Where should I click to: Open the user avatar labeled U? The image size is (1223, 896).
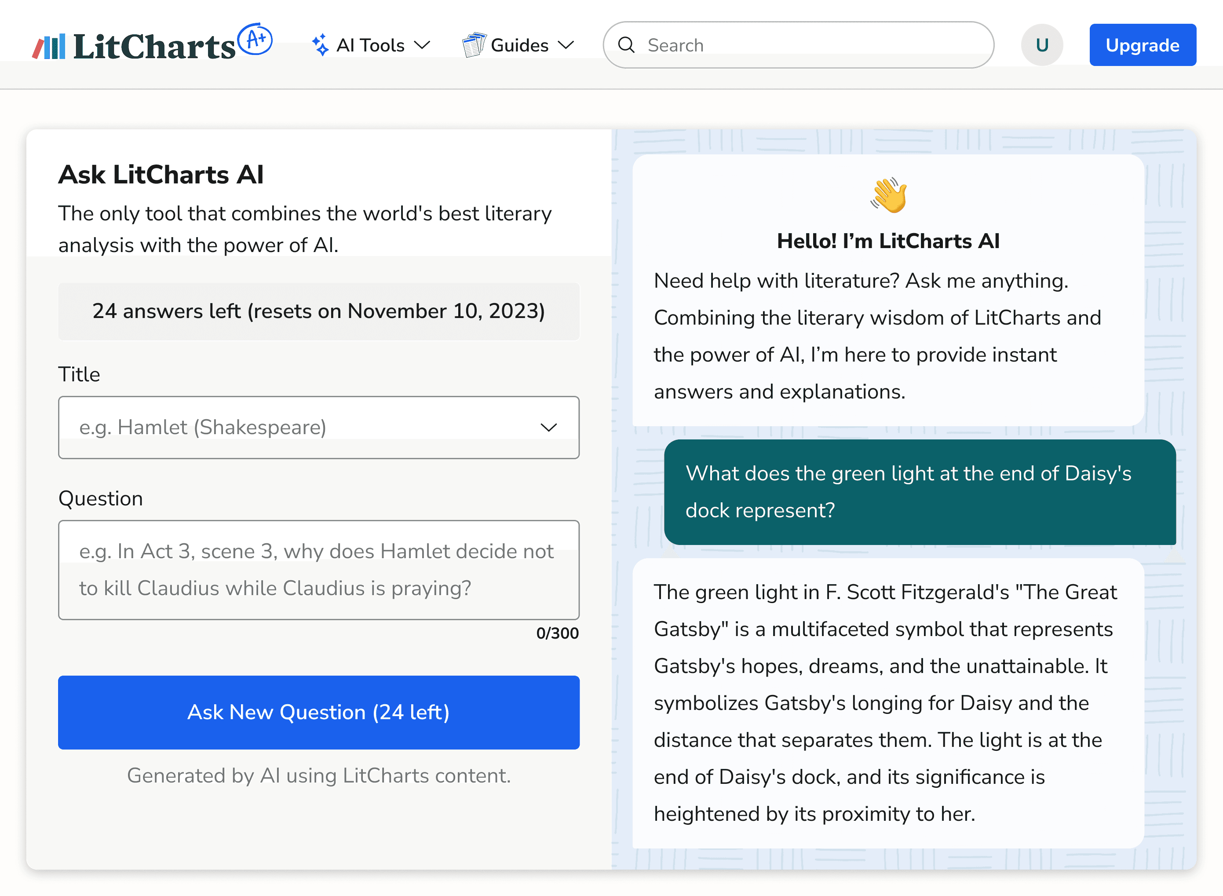(x=1041, y=45)
